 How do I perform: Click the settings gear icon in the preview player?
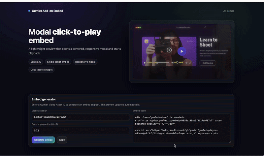coord(186,63)
